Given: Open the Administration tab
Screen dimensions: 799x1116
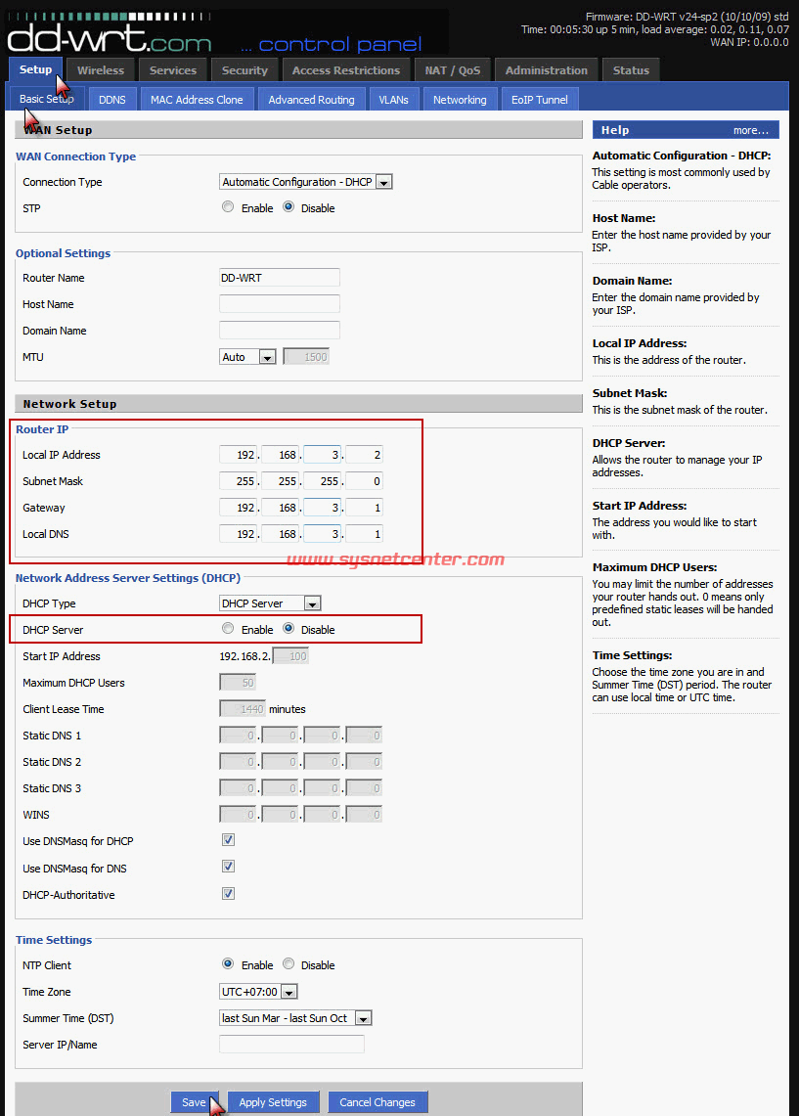Looking at the screenshot, I should point(547,70).
